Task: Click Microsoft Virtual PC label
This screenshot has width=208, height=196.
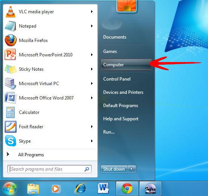Action: click(39, 84)
